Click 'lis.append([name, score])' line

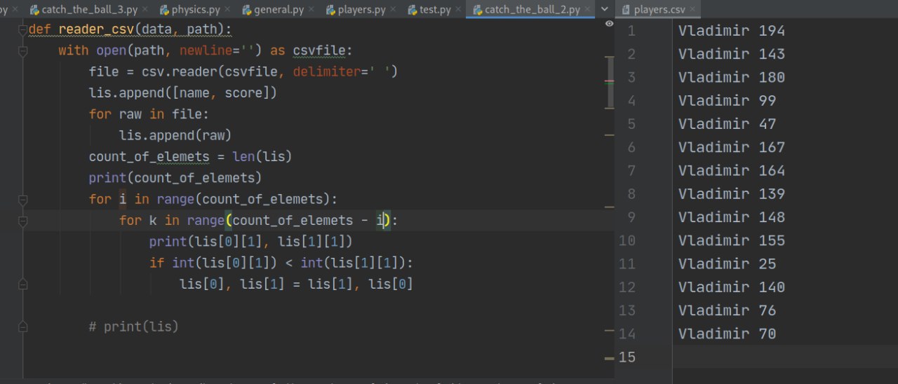pyautogui.click(x=183, y=92)
